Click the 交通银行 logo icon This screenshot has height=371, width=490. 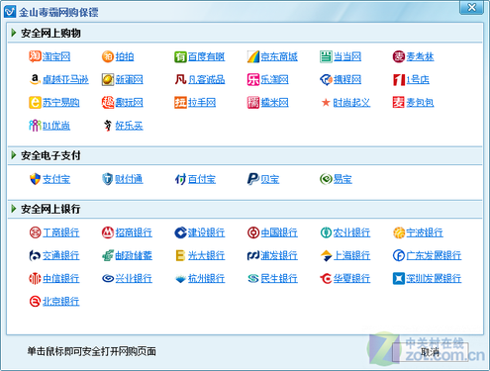point(35,255)
